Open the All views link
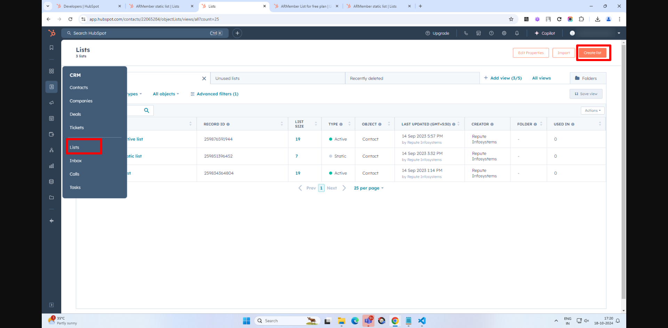Screen dimensions: 668x328 [x=541, y=78]
